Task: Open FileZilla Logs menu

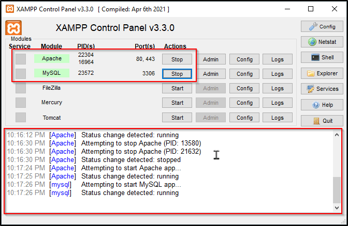Action: coord(278,88)
